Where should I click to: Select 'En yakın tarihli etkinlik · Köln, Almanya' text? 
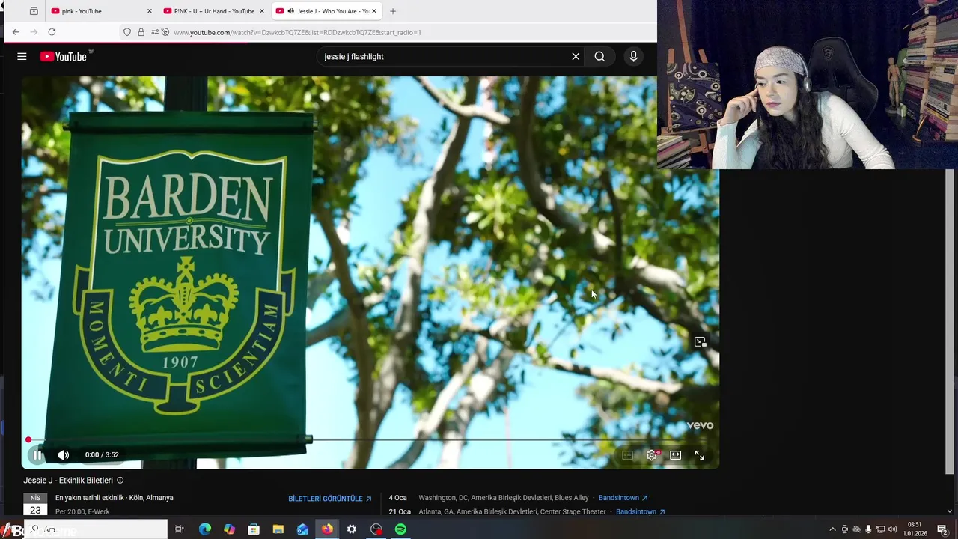pos(115,498)
